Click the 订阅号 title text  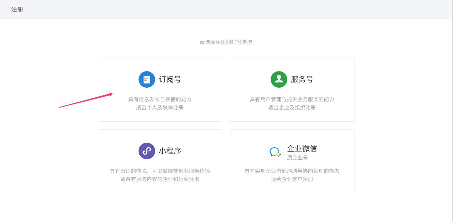click(x=170, y=79)
